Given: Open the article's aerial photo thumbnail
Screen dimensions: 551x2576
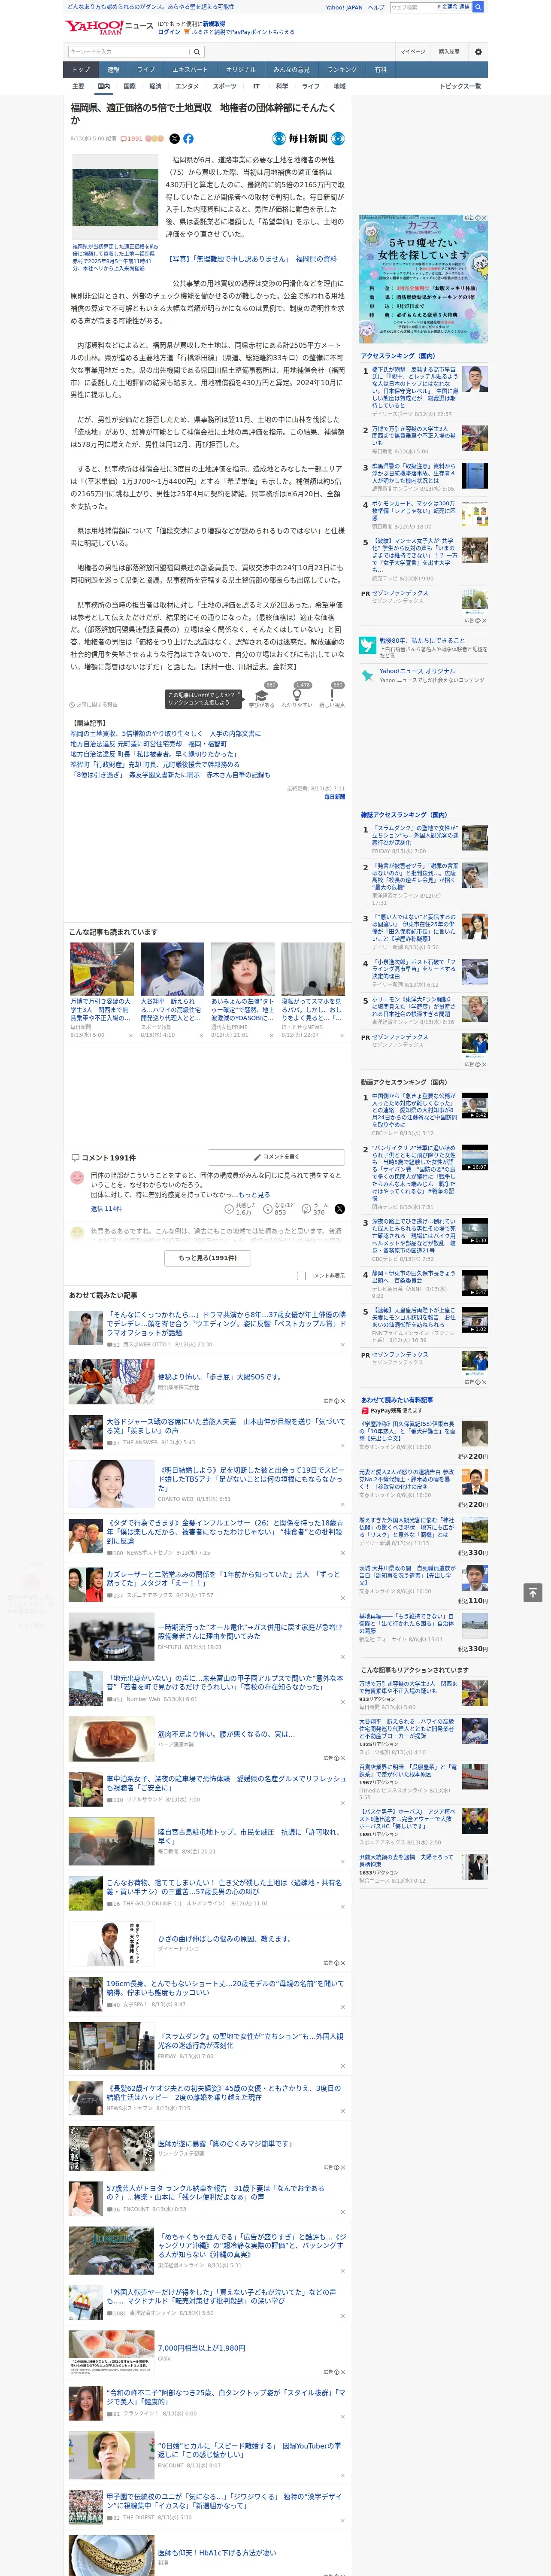Looking at the screenshot, I should tap(114, 197).
